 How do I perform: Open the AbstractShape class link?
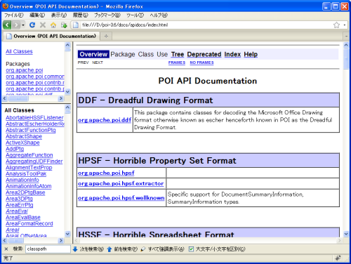(24, 136)
